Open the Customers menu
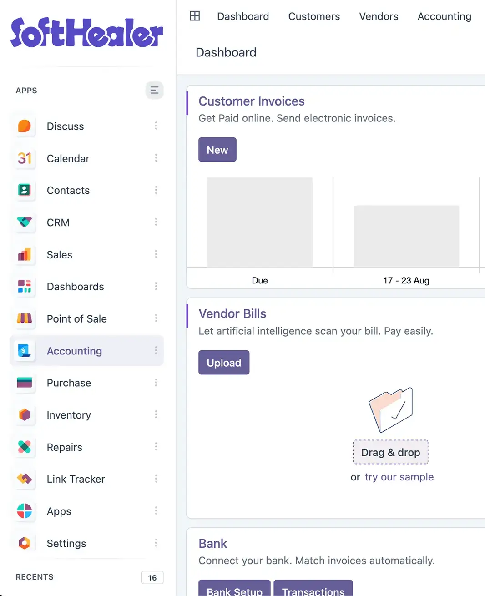The width and height of the screenshot is (485, 596). coord(314,16)
